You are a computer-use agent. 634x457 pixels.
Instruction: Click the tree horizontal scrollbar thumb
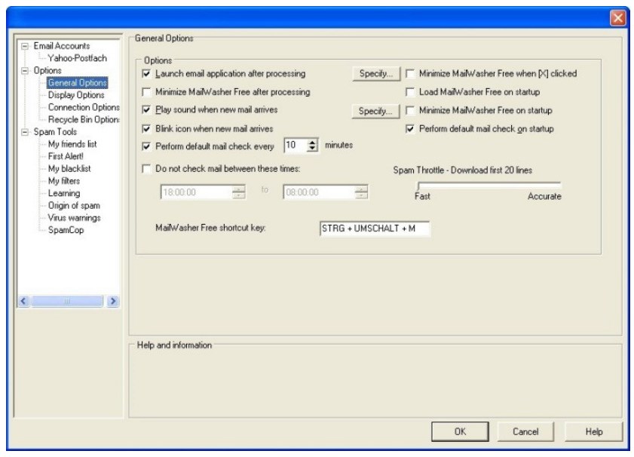(x=67, y=302)
